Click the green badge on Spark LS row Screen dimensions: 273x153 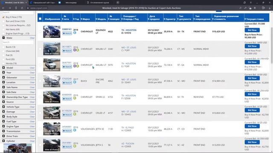(75, 98)
